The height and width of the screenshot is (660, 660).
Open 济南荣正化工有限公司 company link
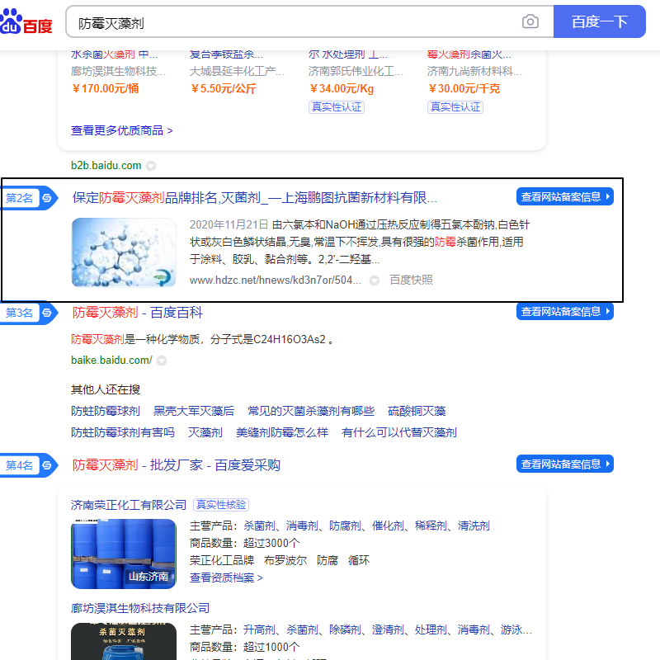pyautogui.click(x=129, y=505)
